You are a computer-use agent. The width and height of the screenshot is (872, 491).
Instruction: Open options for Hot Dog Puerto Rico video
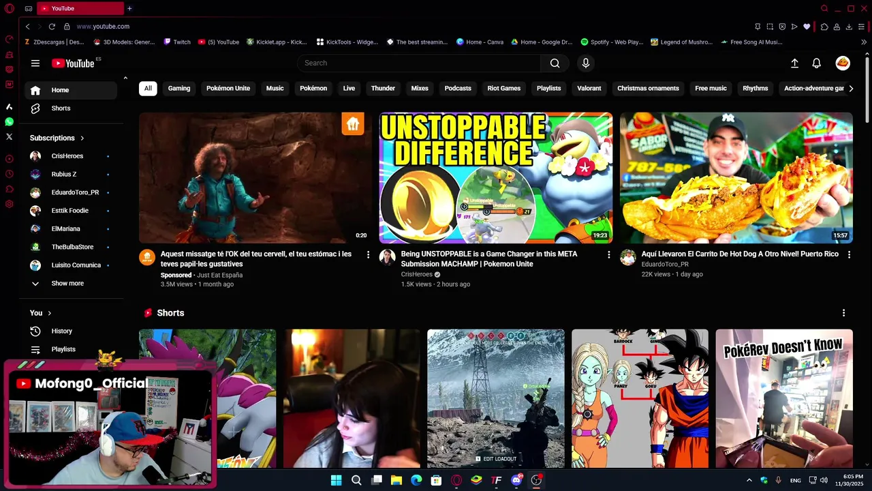point(849,254)
